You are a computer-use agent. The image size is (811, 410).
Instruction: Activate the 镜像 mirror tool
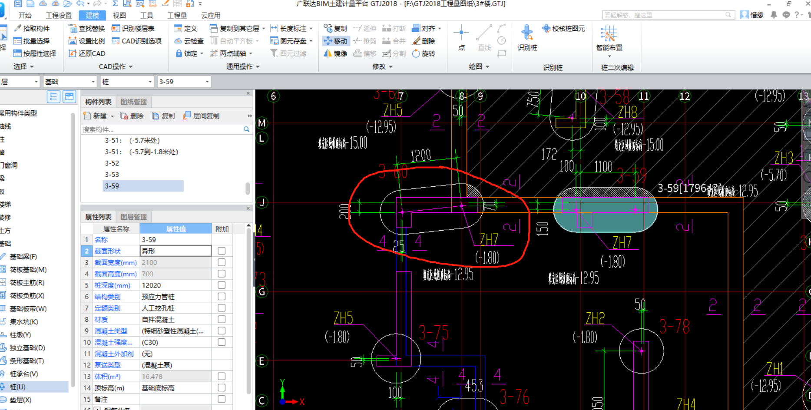click(x=335, y=53)
